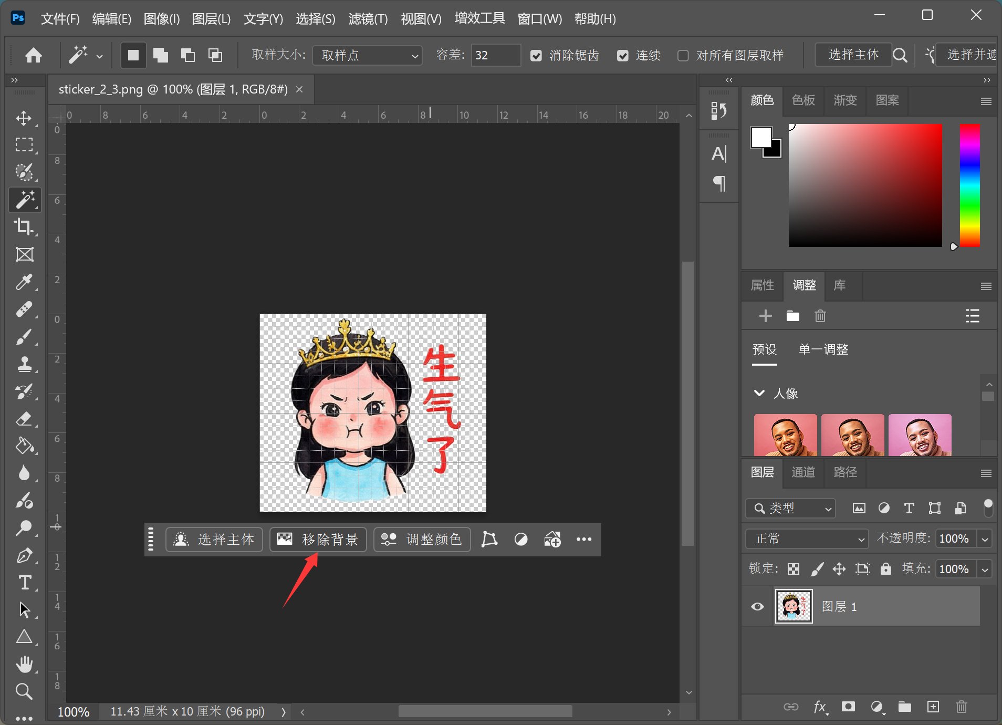Click the 移除背景 remove background button

point(318,540)
